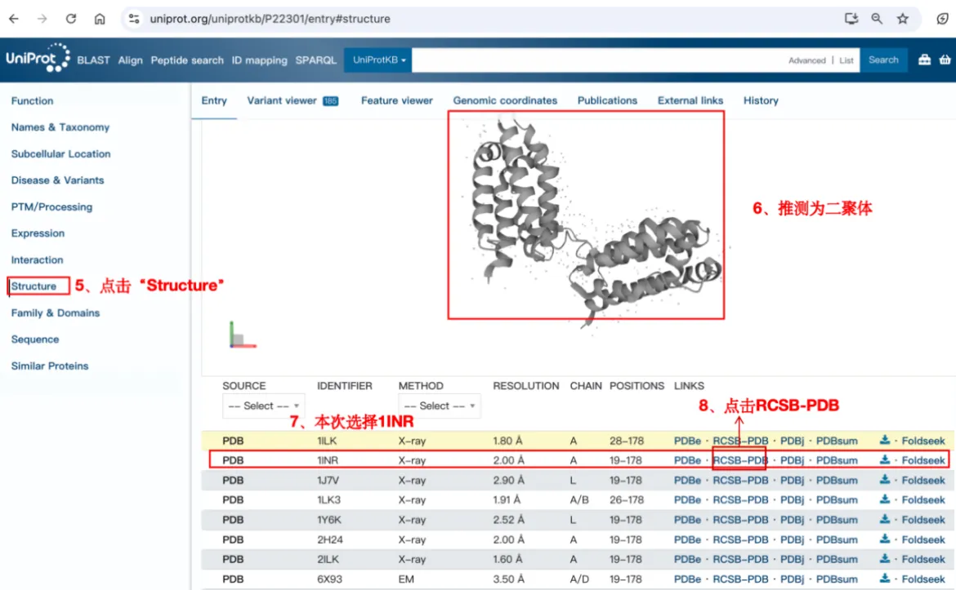Viewport: 956px width, 590px height.
Task: Go to browser home page icon
Action: [100, 18]
